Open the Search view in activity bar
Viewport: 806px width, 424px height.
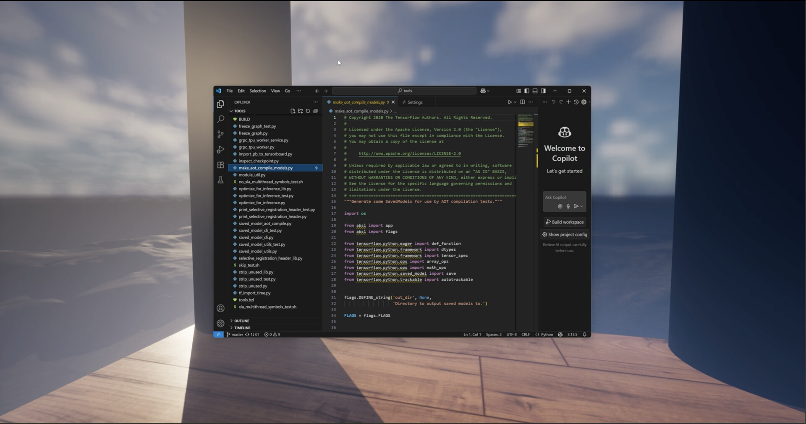point(220,119)
